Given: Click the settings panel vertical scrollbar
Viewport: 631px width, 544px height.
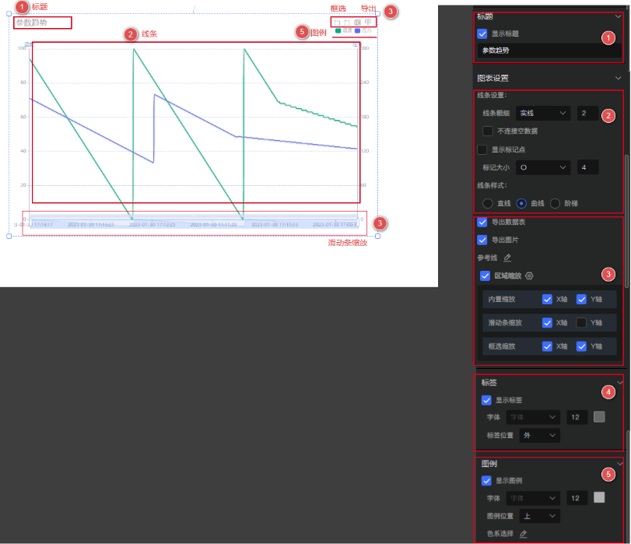Looking at the screenshot, I should click(626, 222).
